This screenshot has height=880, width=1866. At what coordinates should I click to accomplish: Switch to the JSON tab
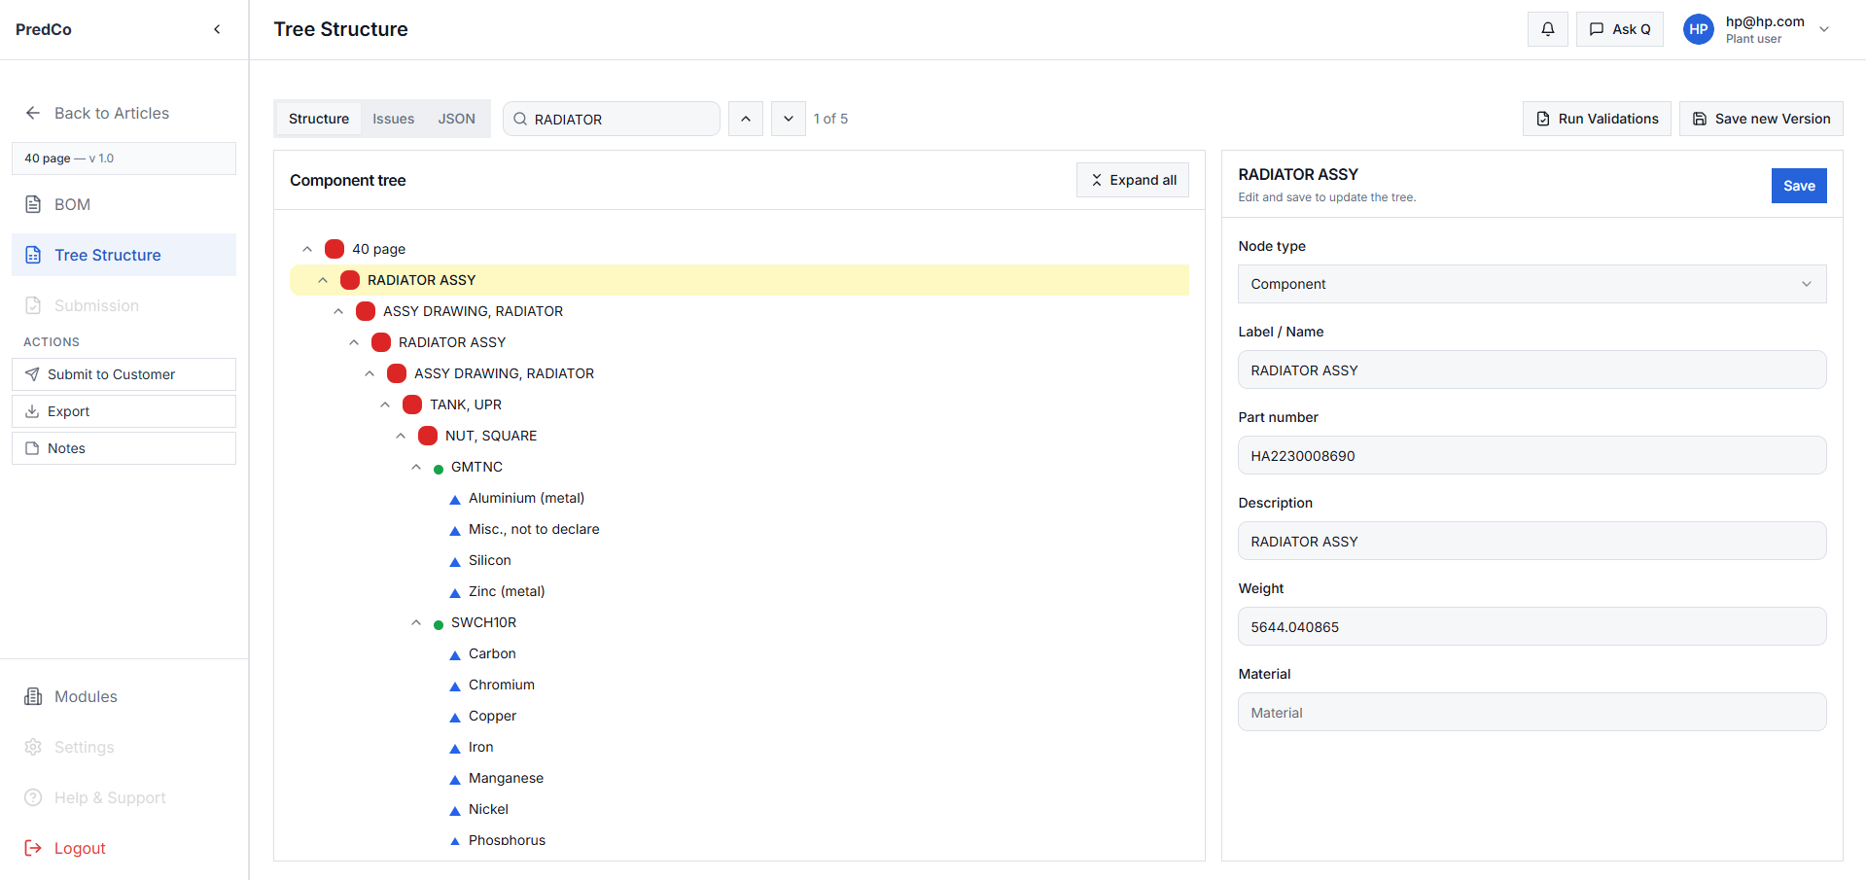coord(456,119)
